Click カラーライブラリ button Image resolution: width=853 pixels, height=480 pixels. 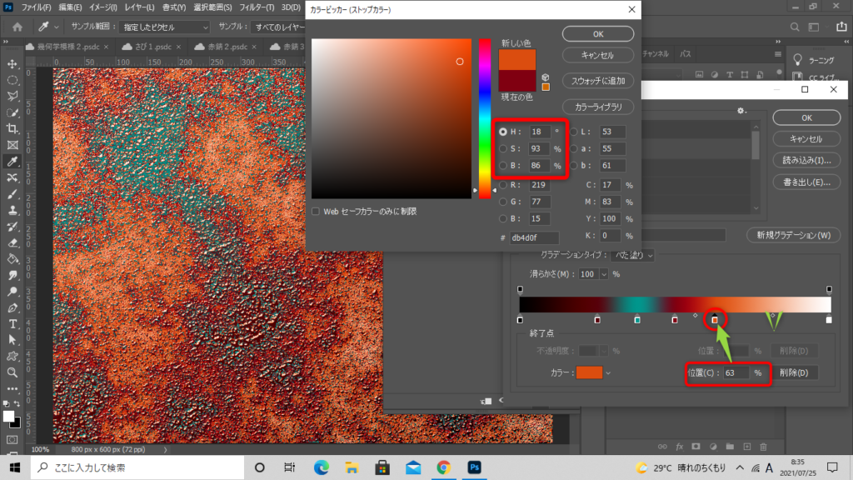598,107
